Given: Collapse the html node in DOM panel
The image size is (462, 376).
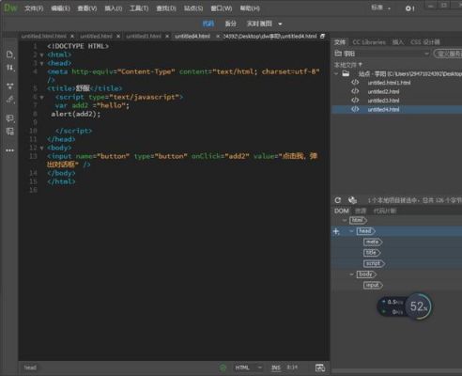Looking at the screenshot, I should 345,221.
